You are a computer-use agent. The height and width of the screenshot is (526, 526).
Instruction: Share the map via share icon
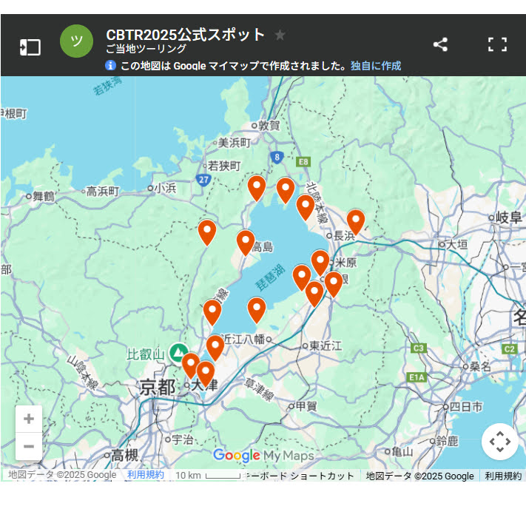(x=440, y=44)
